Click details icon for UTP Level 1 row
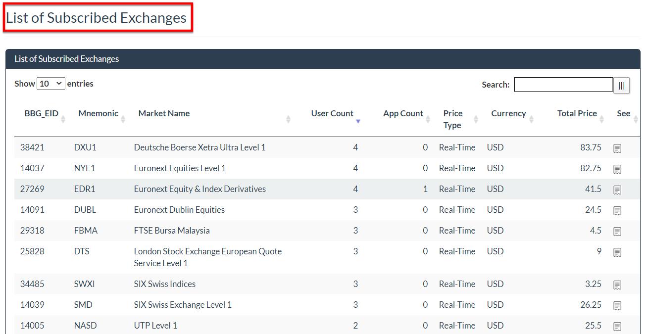 point(617,327)
